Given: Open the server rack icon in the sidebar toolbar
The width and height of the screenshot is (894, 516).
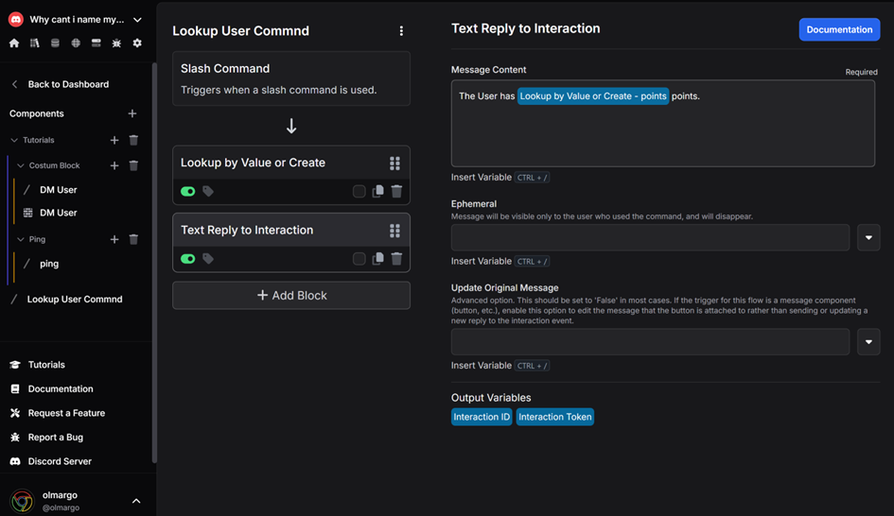Looking at the screenshot, I should [96, 43].
